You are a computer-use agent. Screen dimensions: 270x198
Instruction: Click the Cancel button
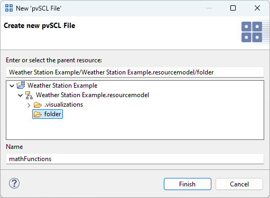pyautogui.click(x=239, y=184)
